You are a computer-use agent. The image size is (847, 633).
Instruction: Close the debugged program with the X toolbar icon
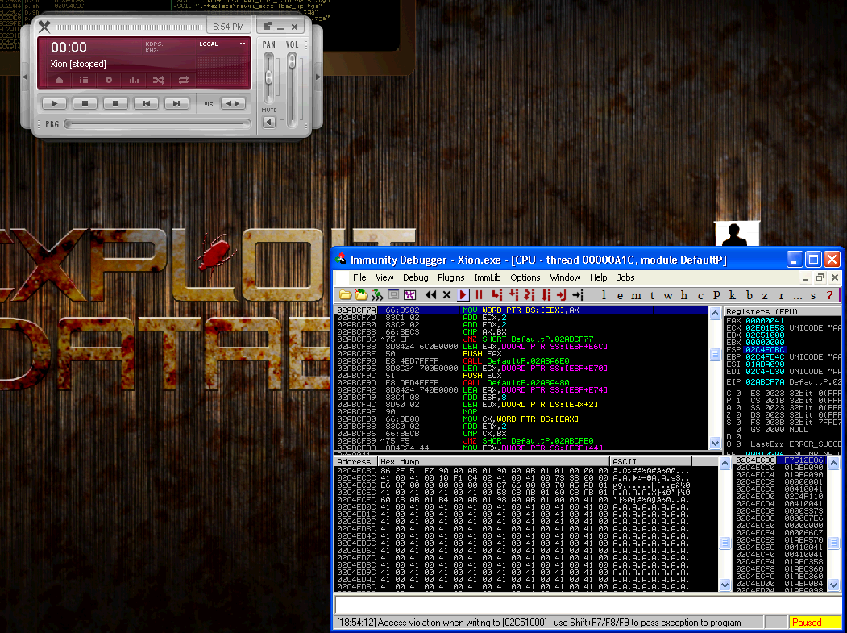coord(446,295)
